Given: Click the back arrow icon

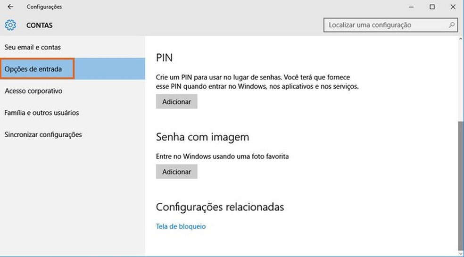Looking at the screenshot, I should (x=10, y=7).
